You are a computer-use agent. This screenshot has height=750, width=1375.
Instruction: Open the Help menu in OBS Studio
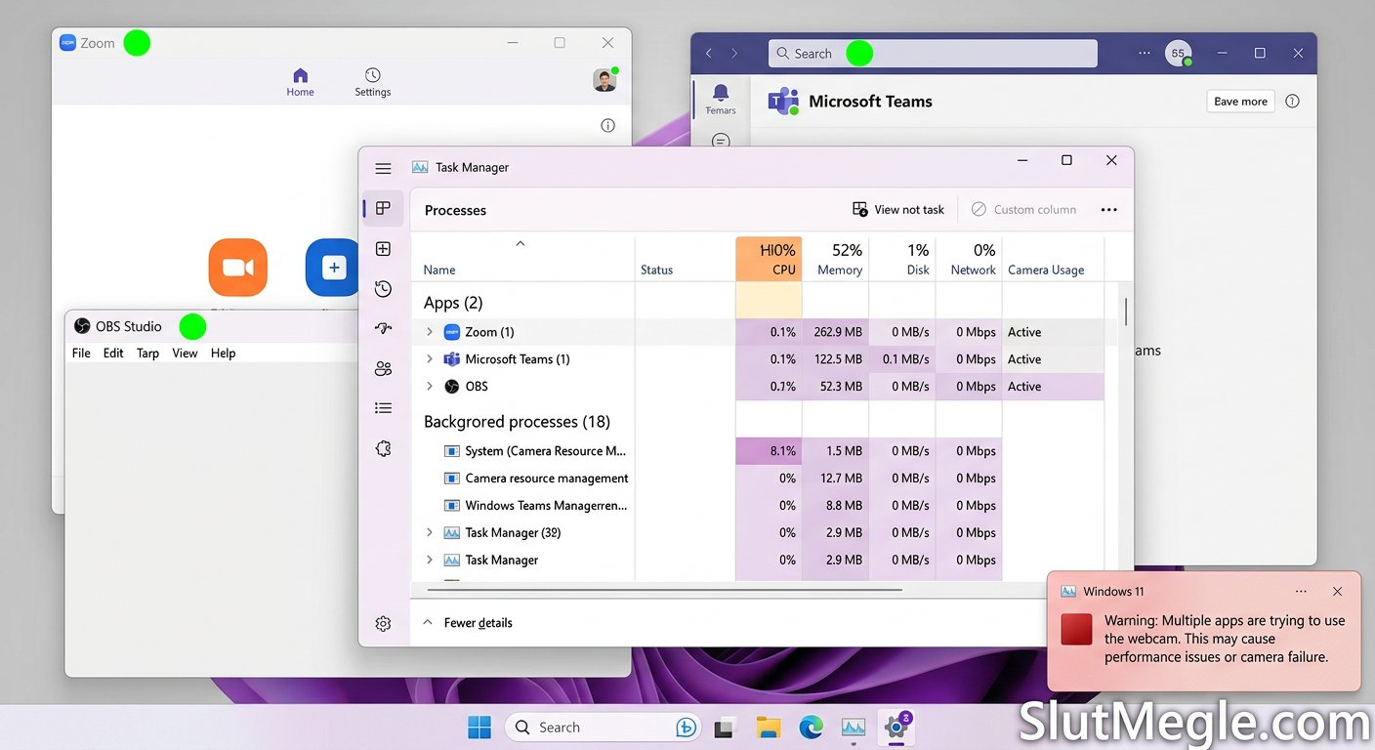tap(224, 354)
